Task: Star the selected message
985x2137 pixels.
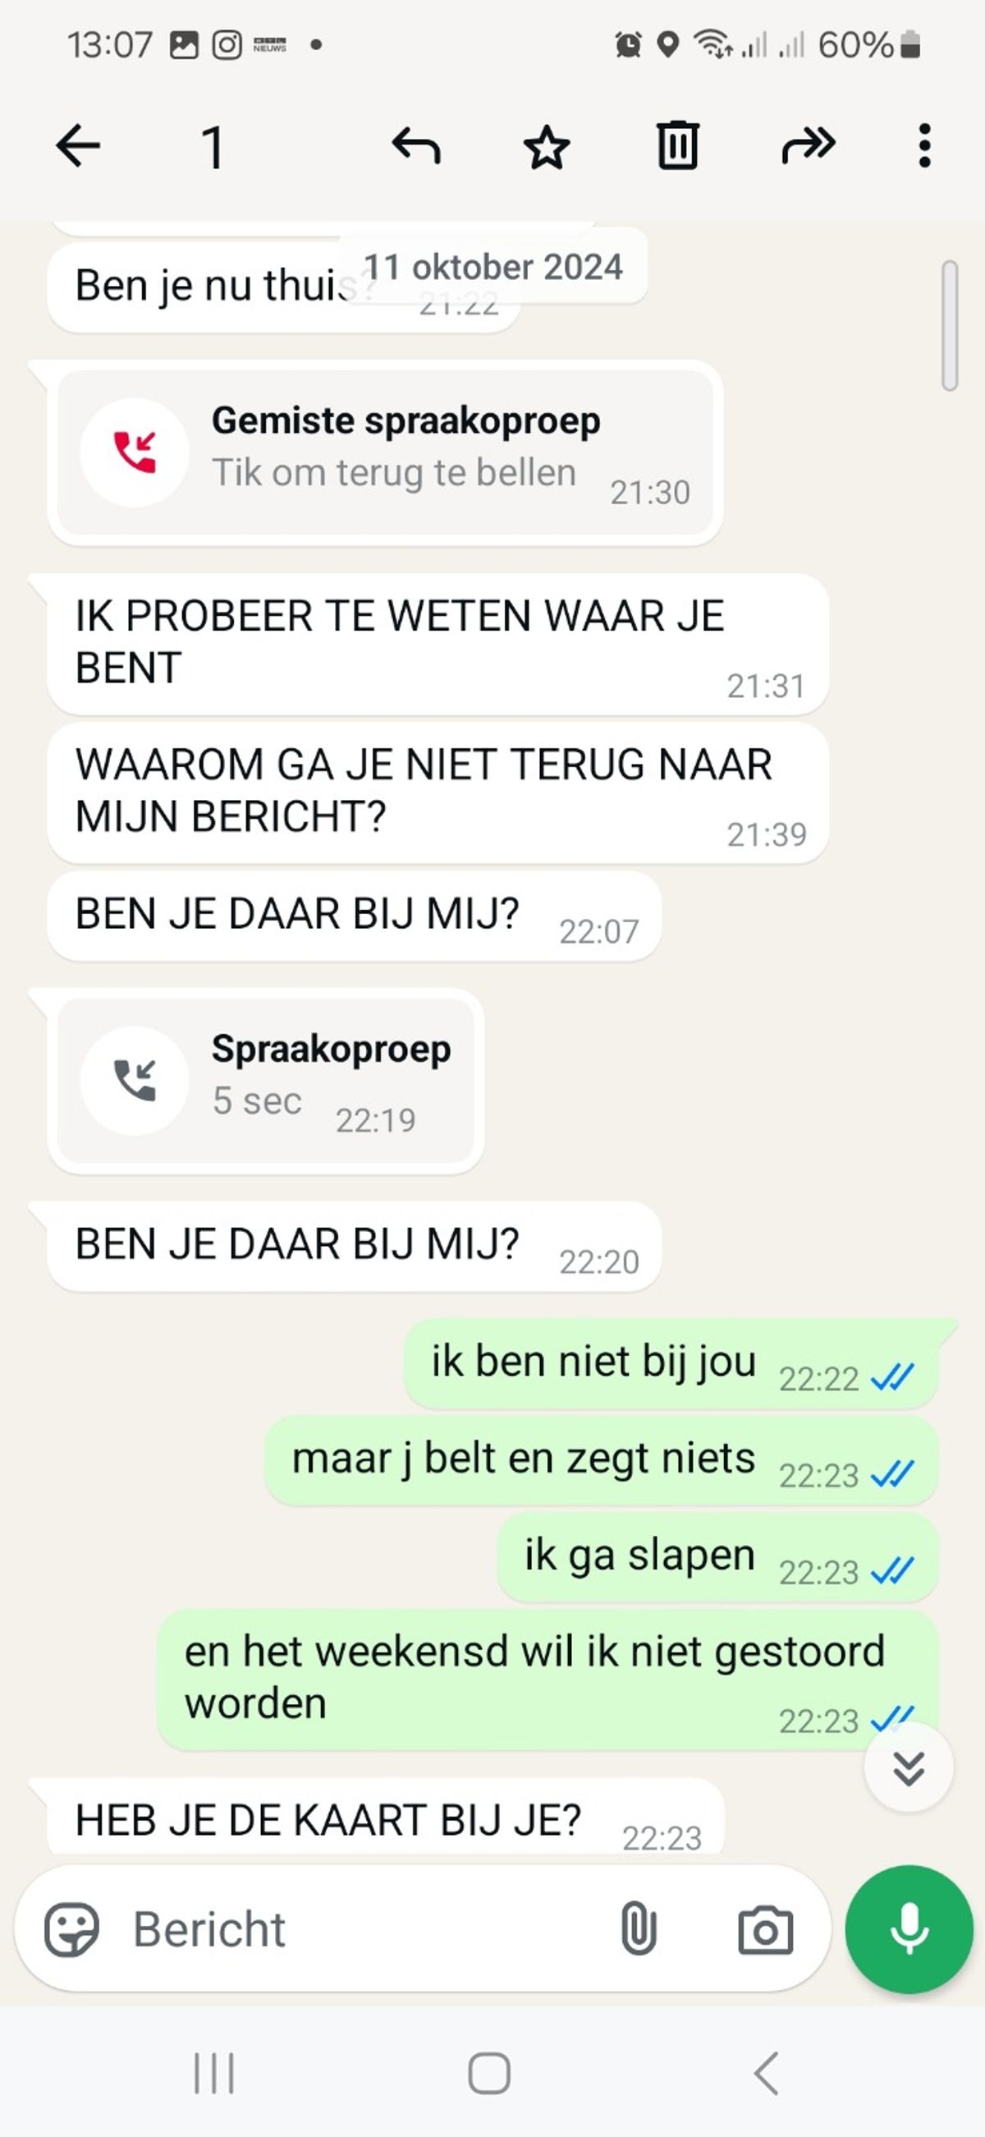Action: [547, 147]
